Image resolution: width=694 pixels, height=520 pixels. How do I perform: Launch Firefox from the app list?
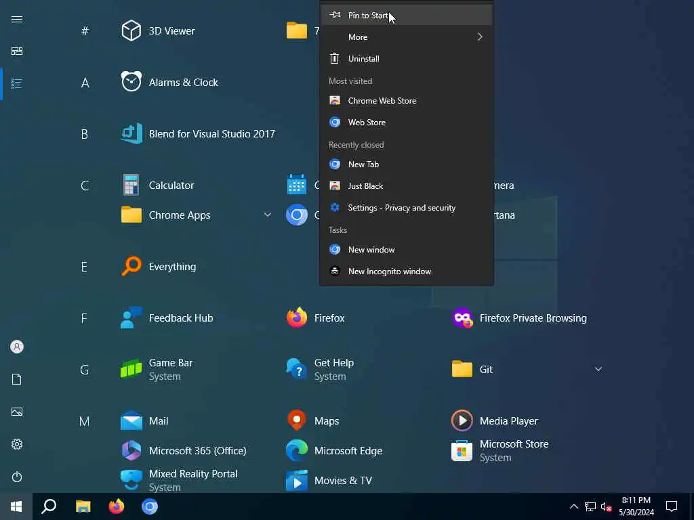tap(316, 318)
